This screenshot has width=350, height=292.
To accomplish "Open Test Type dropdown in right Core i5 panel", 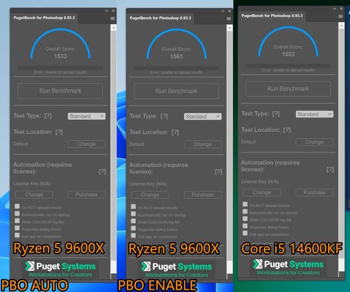I will 314,114.
